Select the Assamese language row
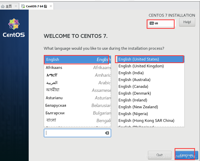The width and height of the screenshot is (200, 161). pos(77,90)
